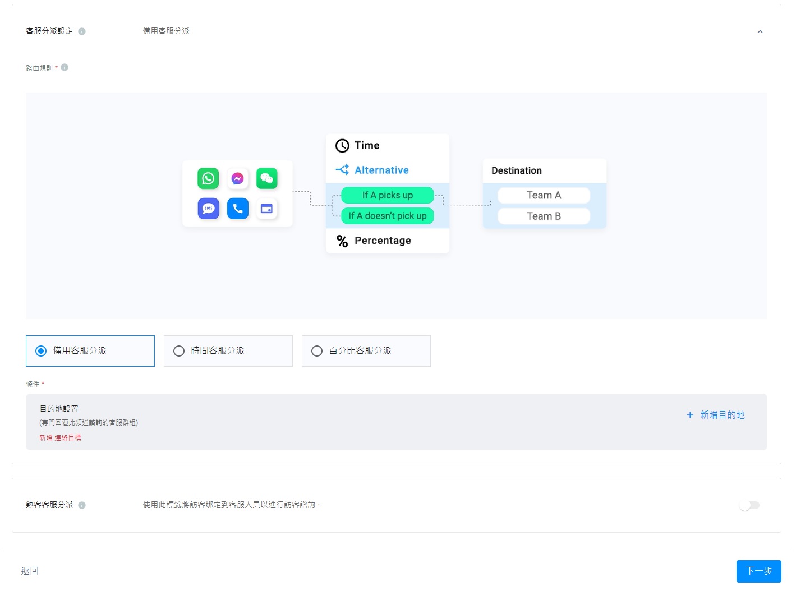Viewport: 796px width, 591px height.
Task: Click the 'Alternative' label in the diagram
Action: coord(381,170)
